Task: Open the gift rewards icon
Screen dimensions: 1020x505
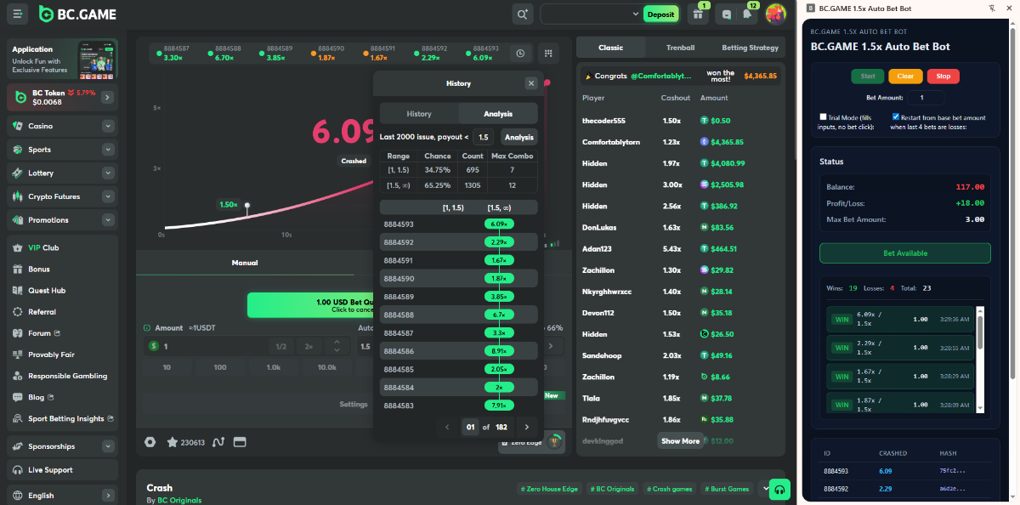Action: click(x=699, y=14)
